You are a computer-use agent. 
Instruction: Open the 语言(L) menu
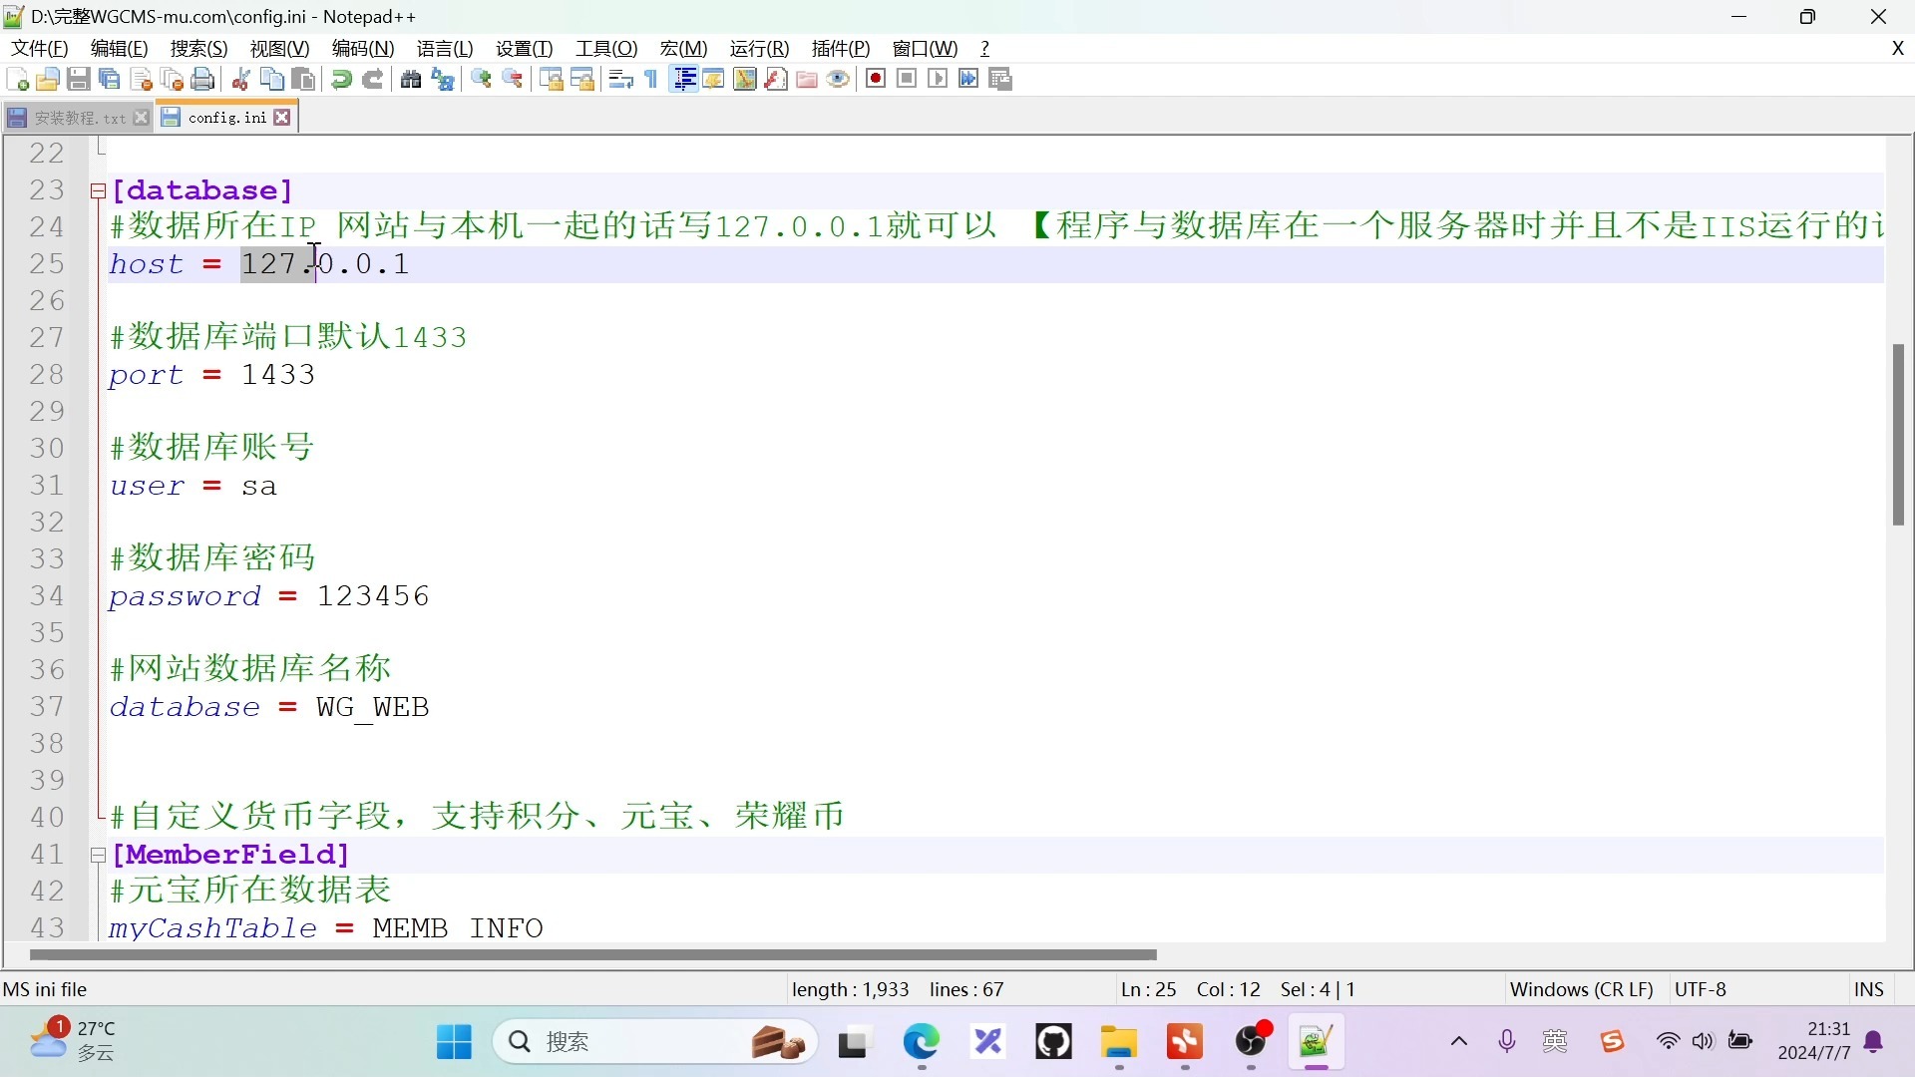[445, 48]
